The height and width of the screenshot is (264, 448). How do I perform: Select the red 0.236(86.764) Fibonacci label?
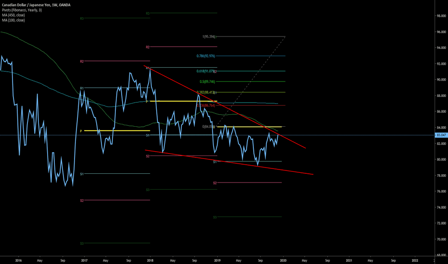point(206,105)
